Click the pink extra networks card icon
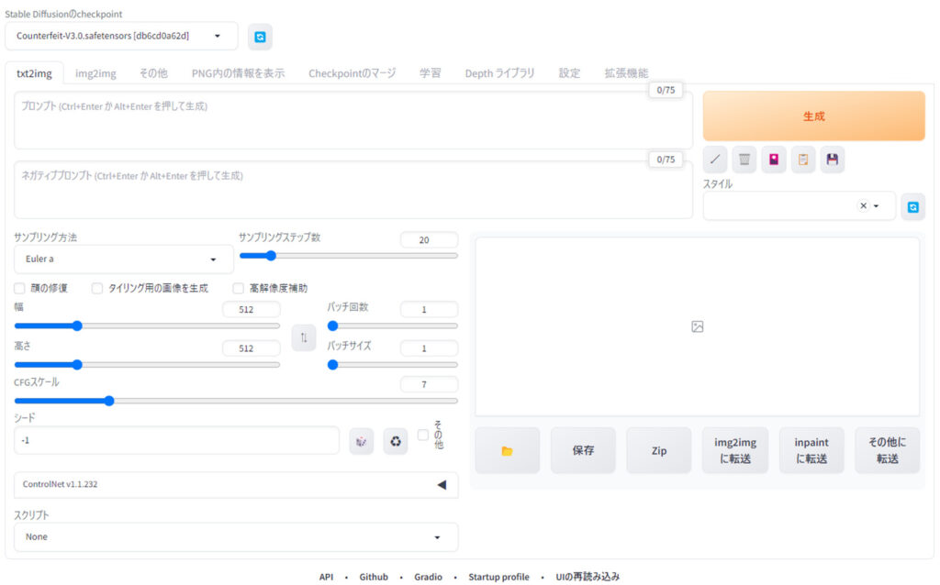Viewport: 940px width, 585px height. [x=774, y=160]
